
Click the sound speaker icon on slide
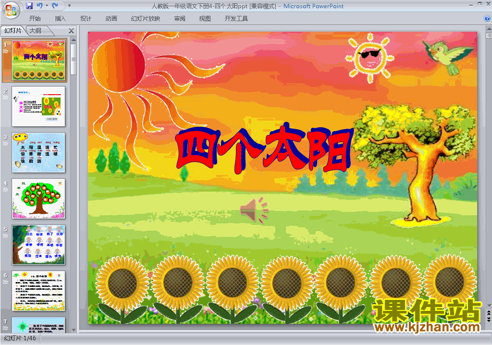pos(255,210)
